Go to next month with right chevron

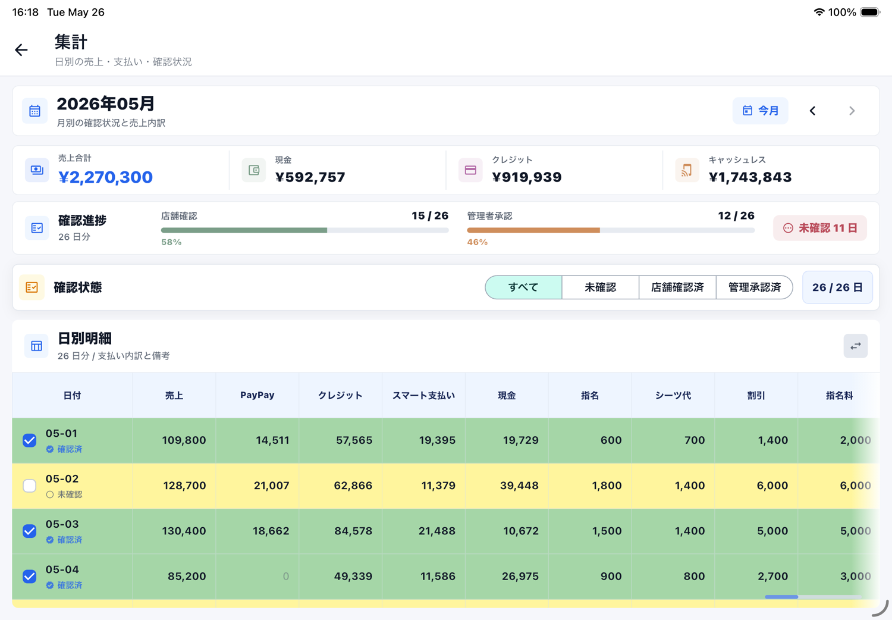[x=852, y=111]
